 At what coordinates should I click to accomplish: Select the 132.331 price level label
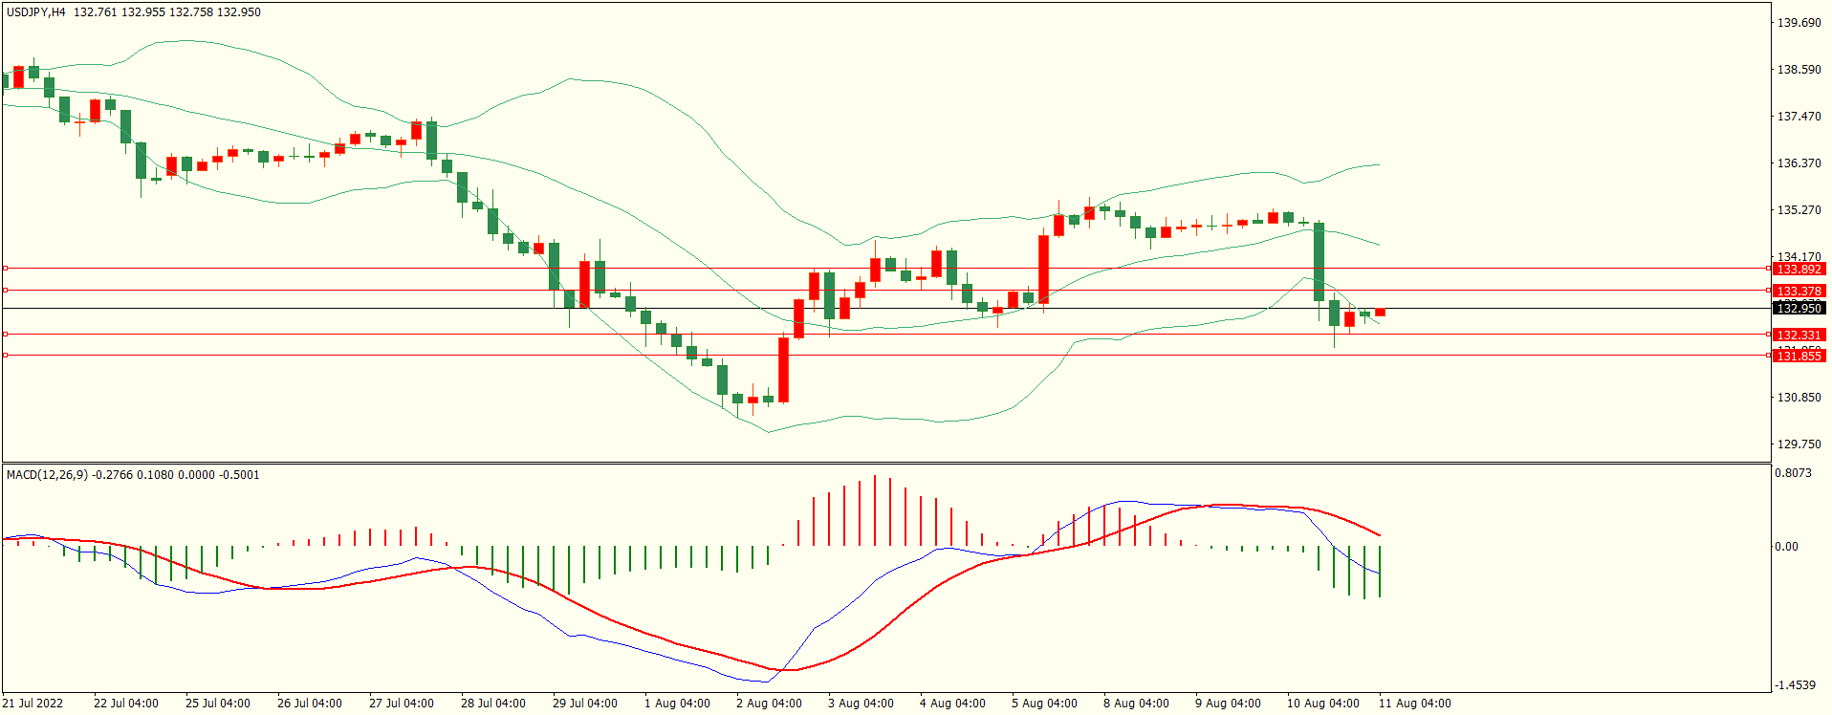point(1799,335)
